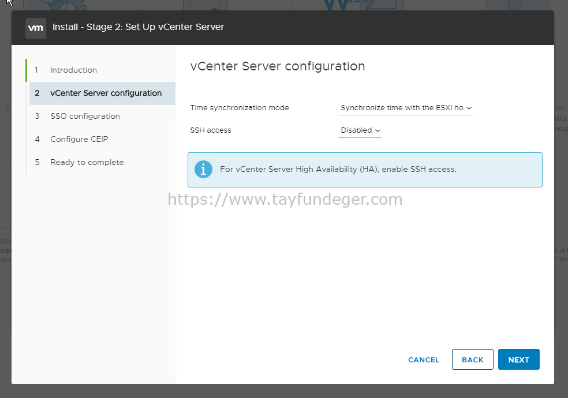Click the HA enable SSH access message text

[338, 170]
